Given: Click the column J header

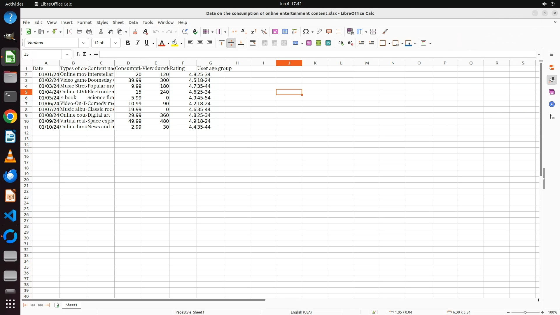Looking at the screenshot, I should pos(289,63).
